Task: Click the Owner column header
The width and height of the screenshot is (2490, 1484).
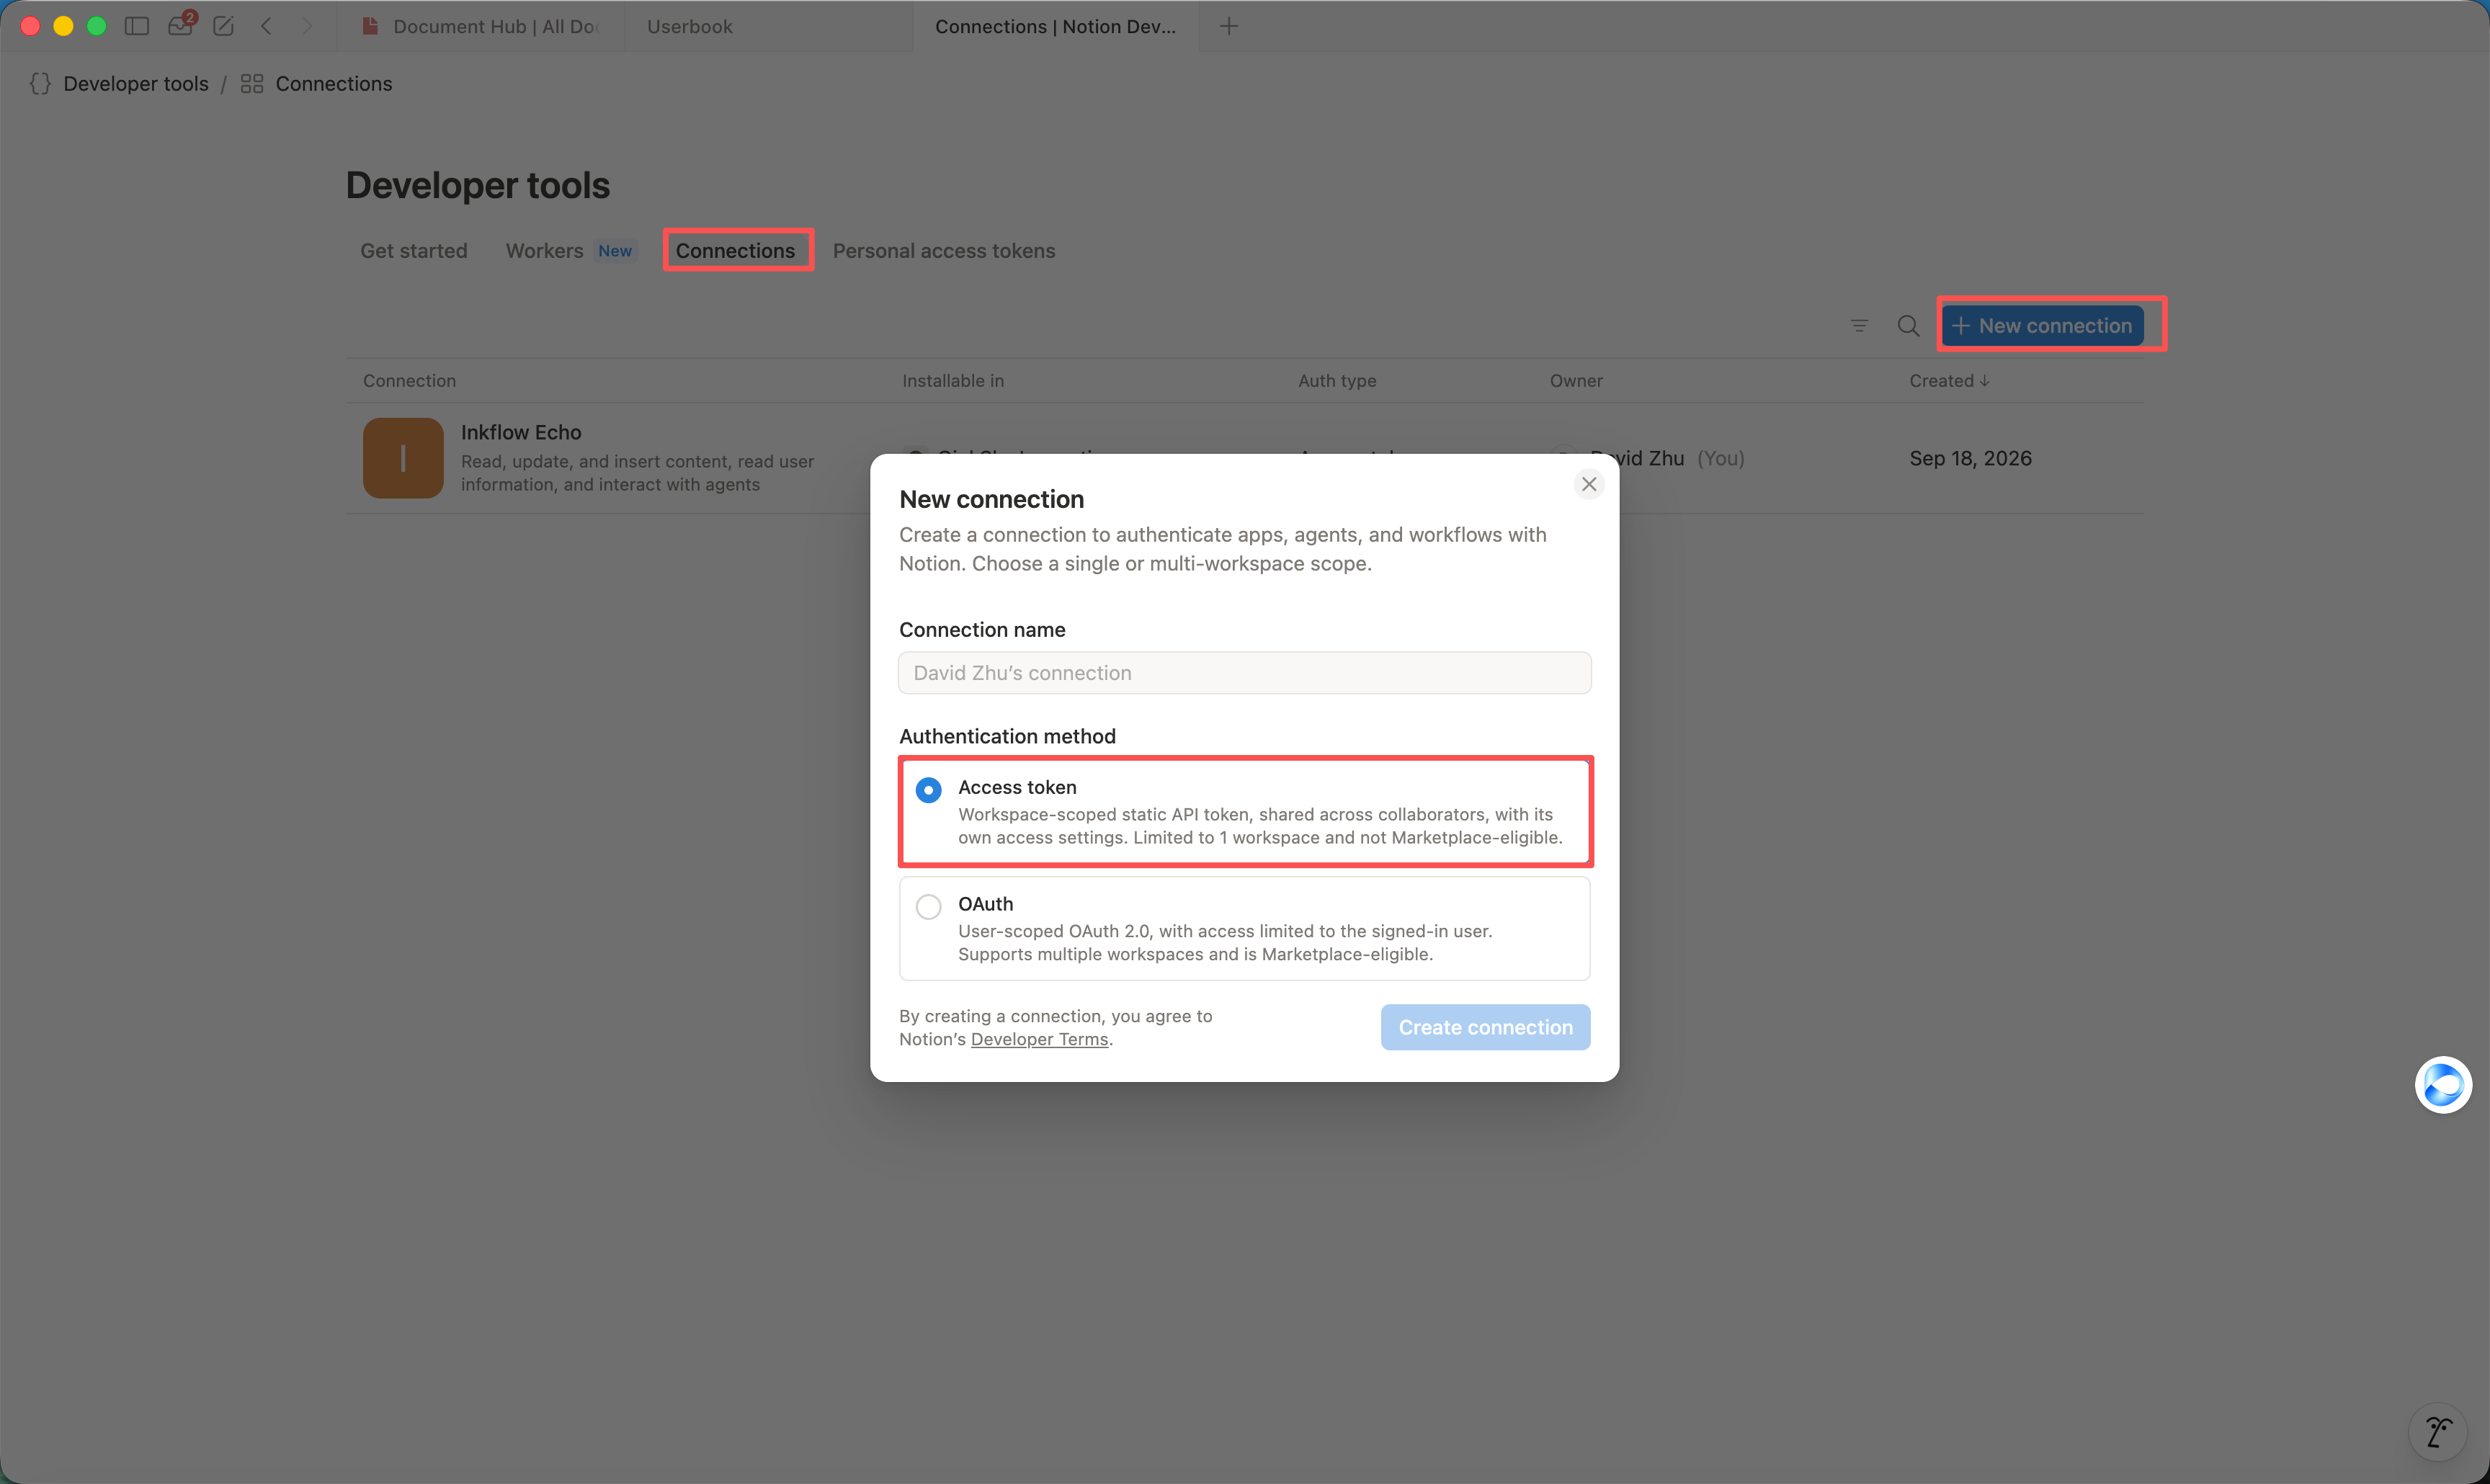Action: [1576, 381]
